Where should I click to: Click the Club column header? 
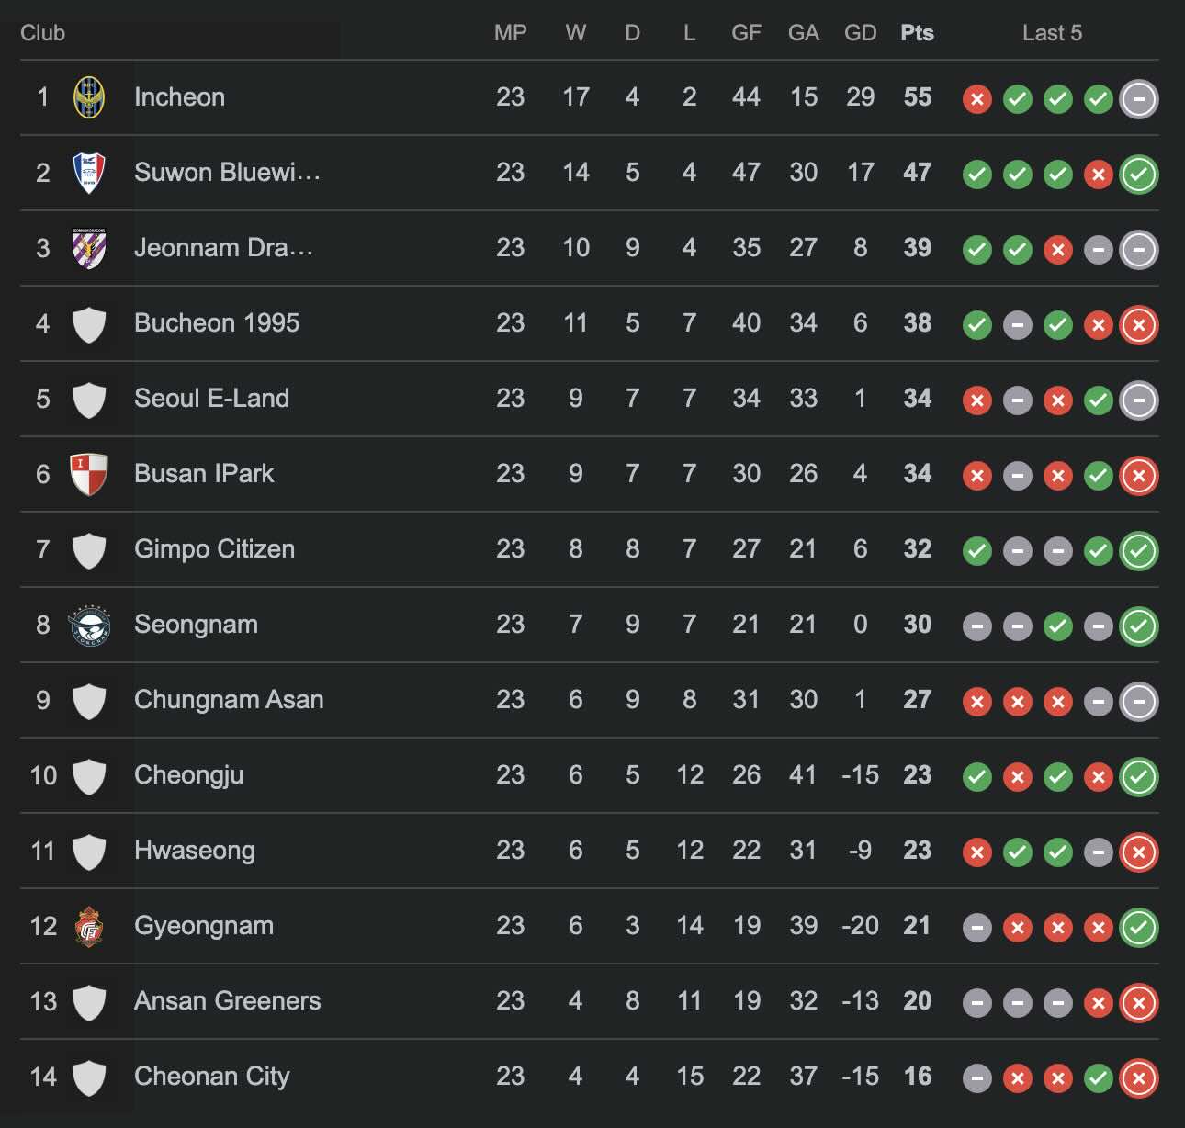coord(43,33)
